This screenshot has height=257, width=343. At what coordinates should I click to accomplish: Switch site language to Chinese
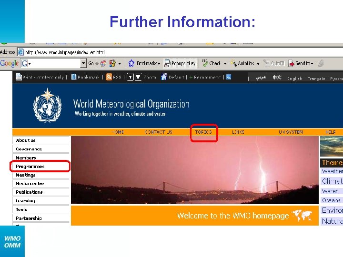pos(277,78)
